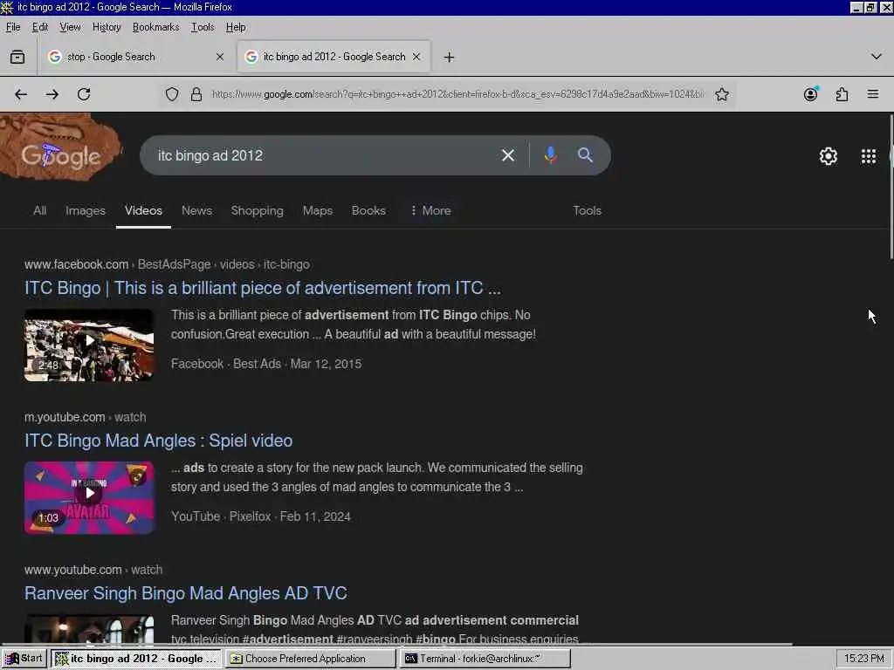
Task: Click the Google doodle logo
Action: pyautogui.click(x=61, y=148)
